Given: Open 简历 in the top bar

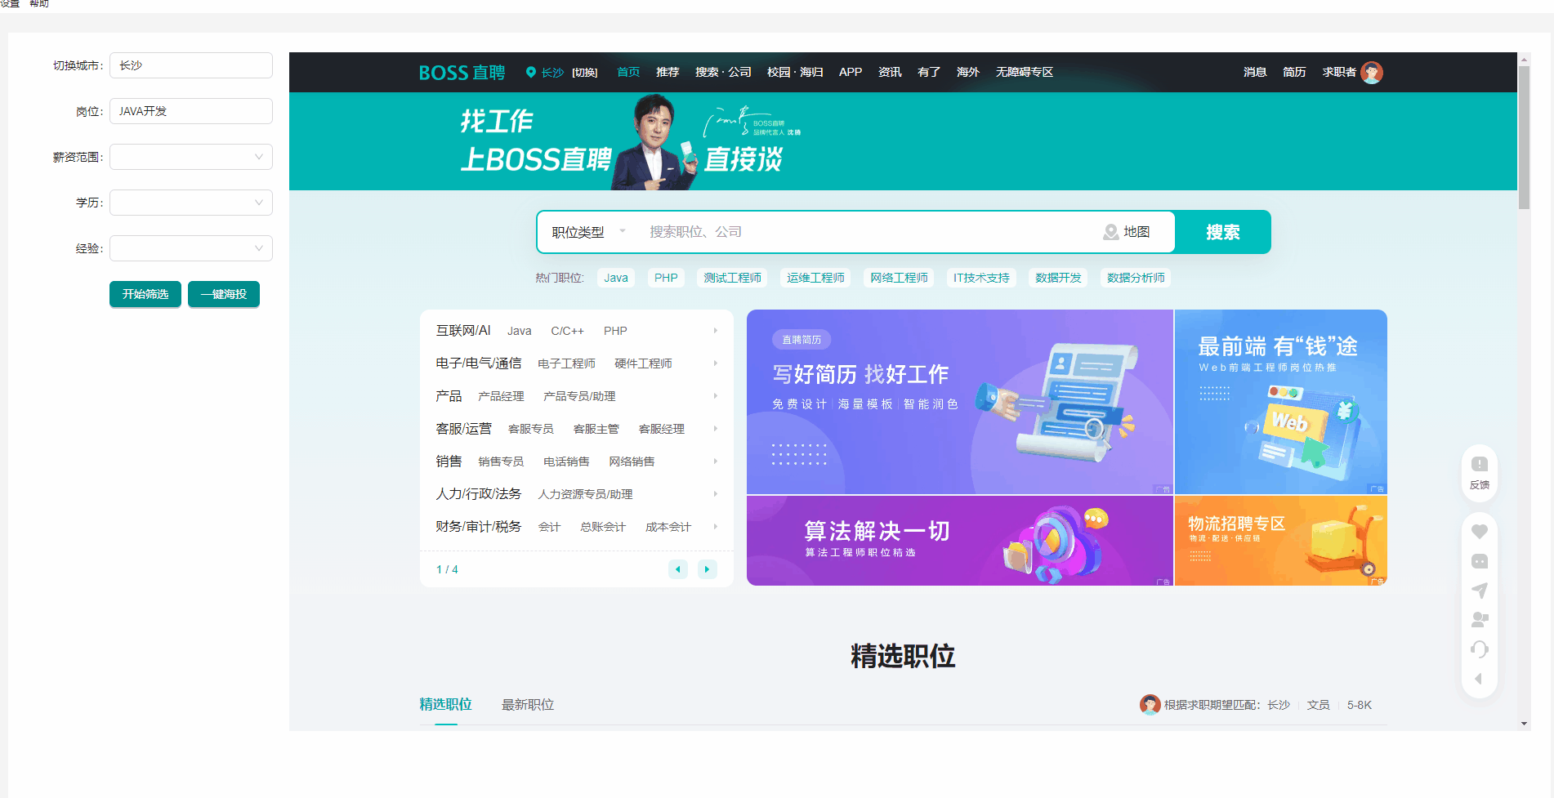Looking at the screenshot, I should tap(1294, 72).
